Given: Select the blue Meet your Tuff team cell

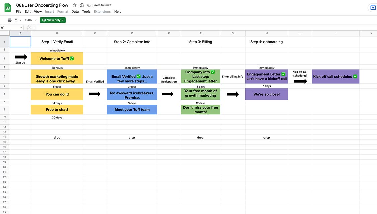Looking at the screenshot, I should click(x=132, y=110).
